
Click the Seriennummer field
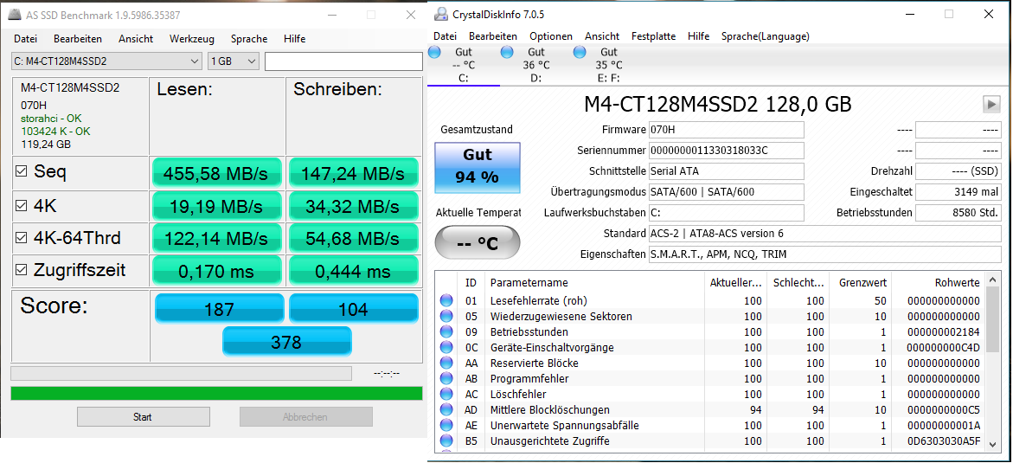point(726,151)
